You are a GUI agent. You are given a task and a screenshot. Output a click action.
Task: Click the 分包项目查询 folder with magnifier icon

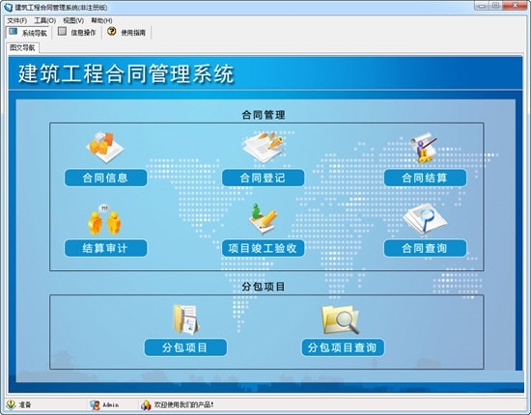click(340, 319)
